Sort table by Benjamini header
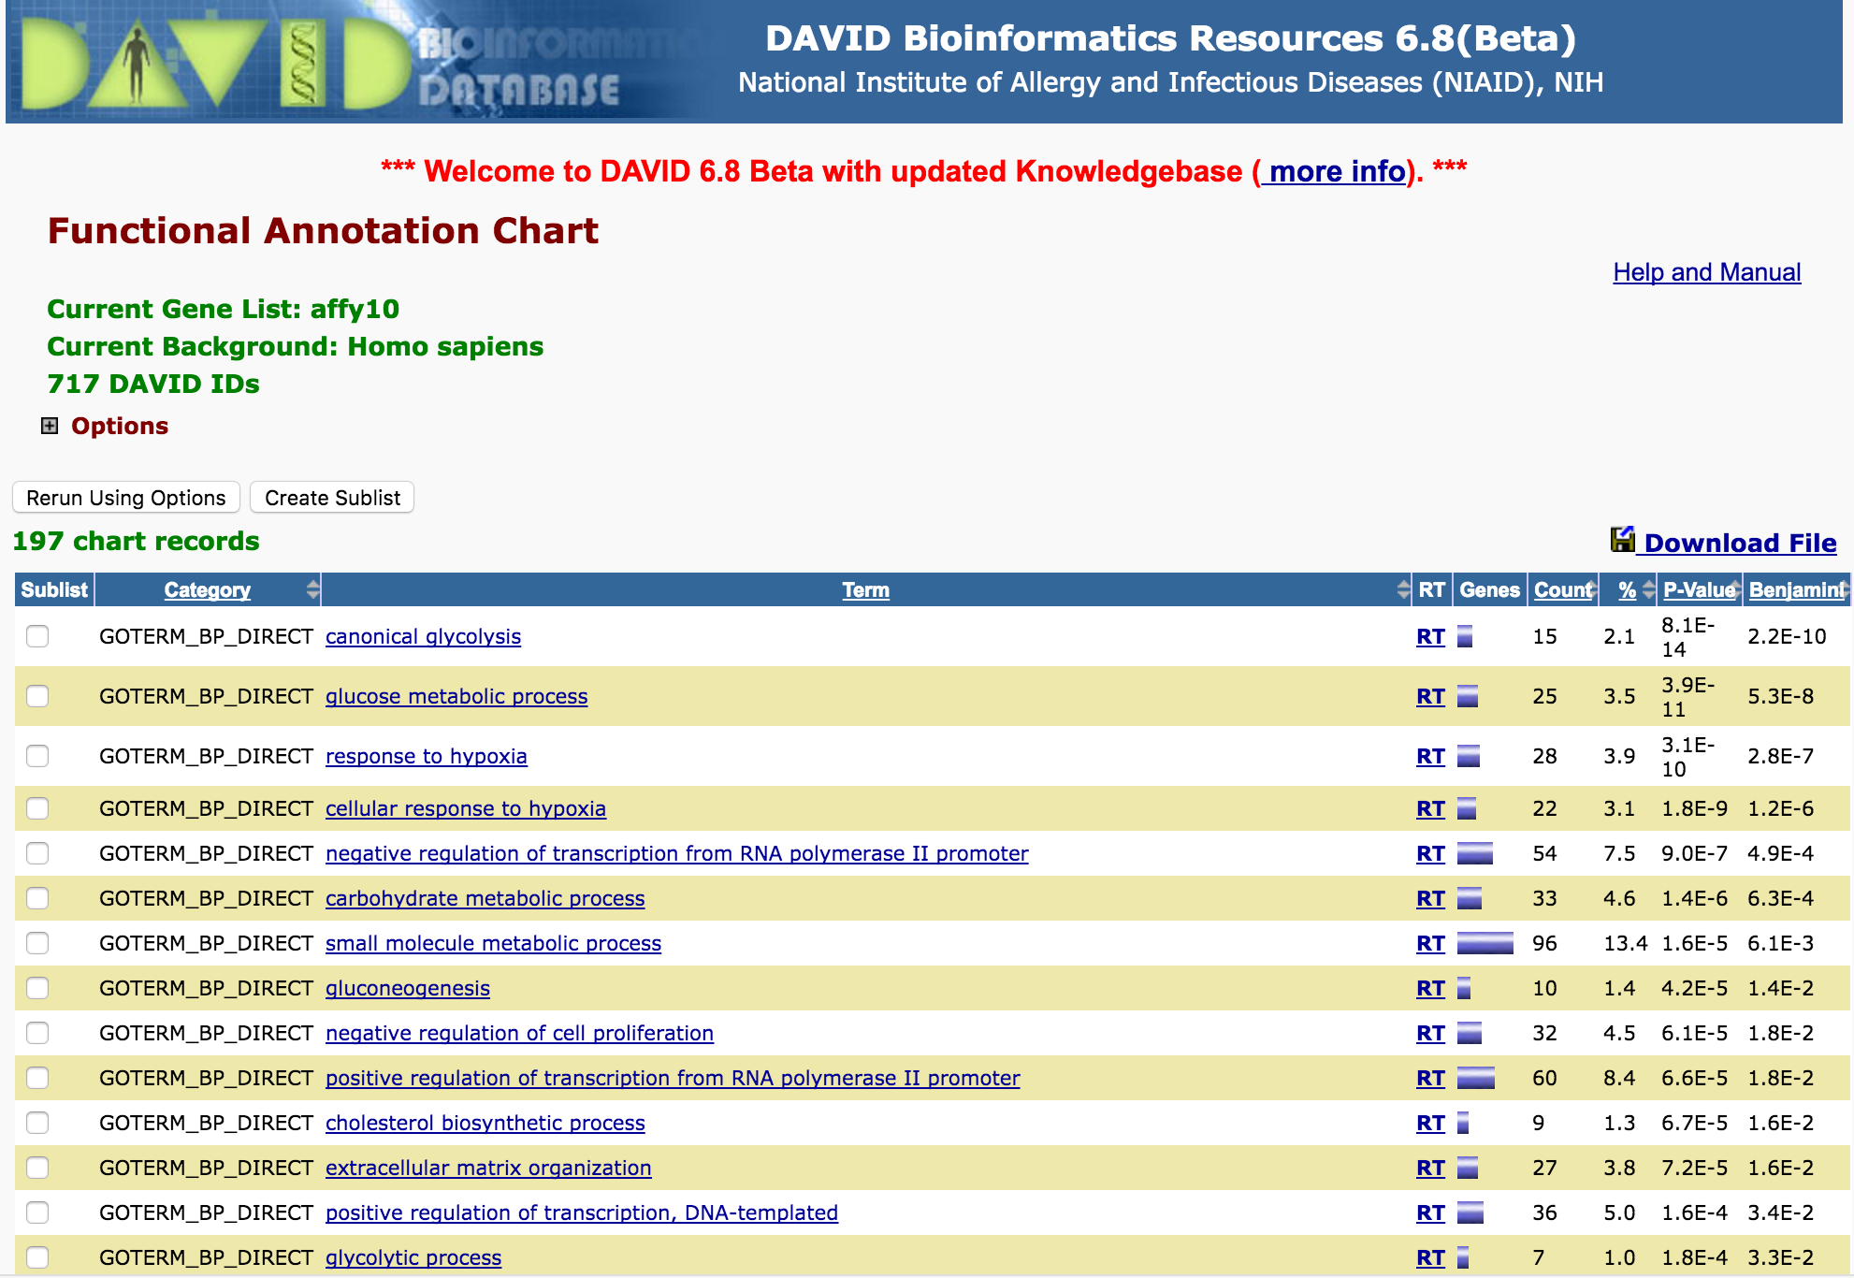This screenshot has height=1278, width=1854. pos(1796,589)
